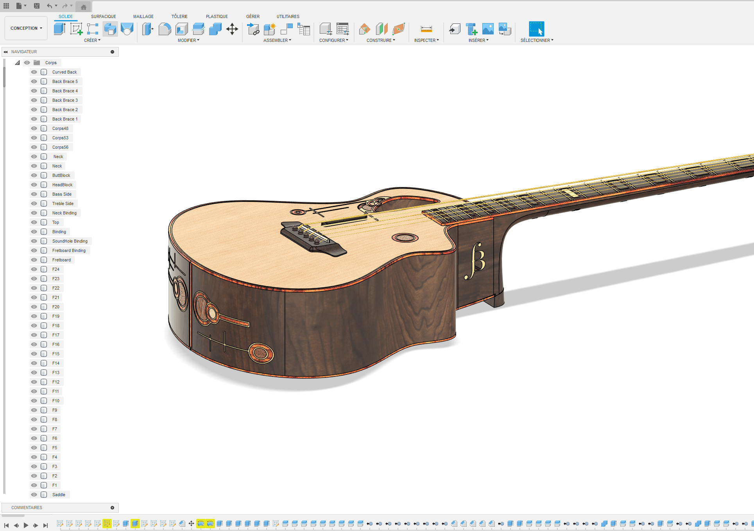
Task: Open the Measure tool under Inspecter
Action: (x=426, y=29)
